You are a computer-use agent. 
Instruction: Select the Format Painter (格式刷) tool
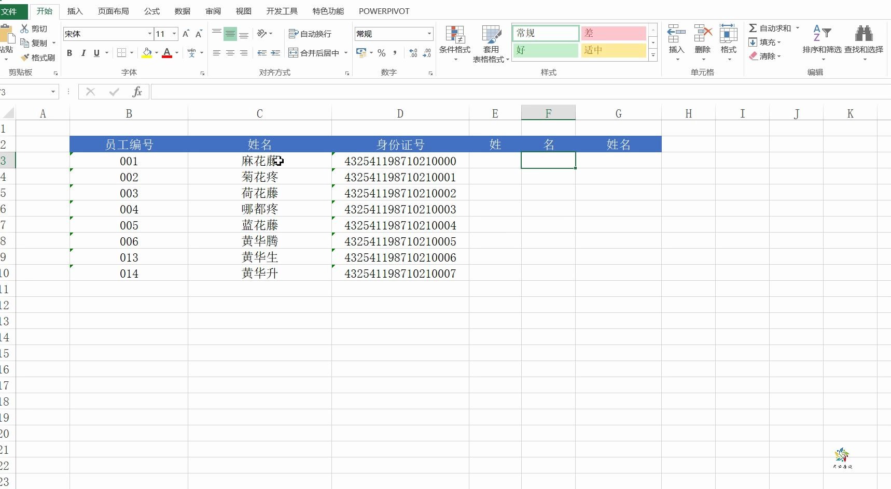pos(37,57)
